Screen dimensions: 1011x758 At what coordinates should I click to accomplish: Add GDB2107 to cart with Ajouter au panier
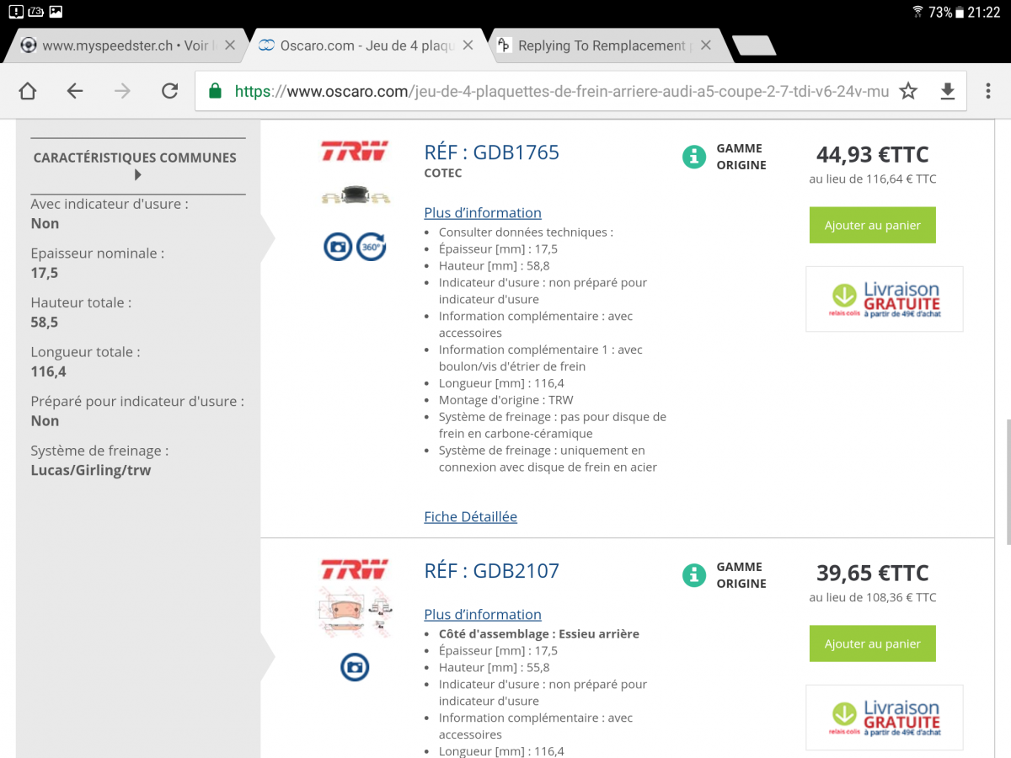click(x=872, y=644)
